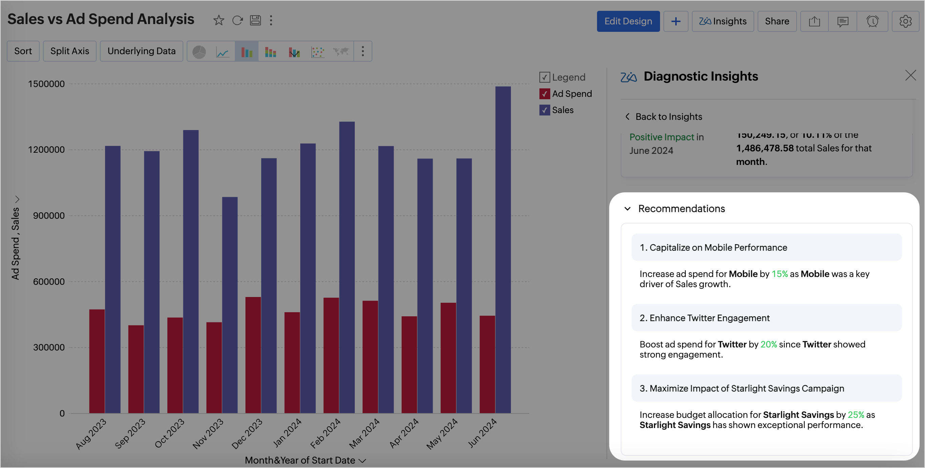Select the pie chart type icon

coord(199,52)
